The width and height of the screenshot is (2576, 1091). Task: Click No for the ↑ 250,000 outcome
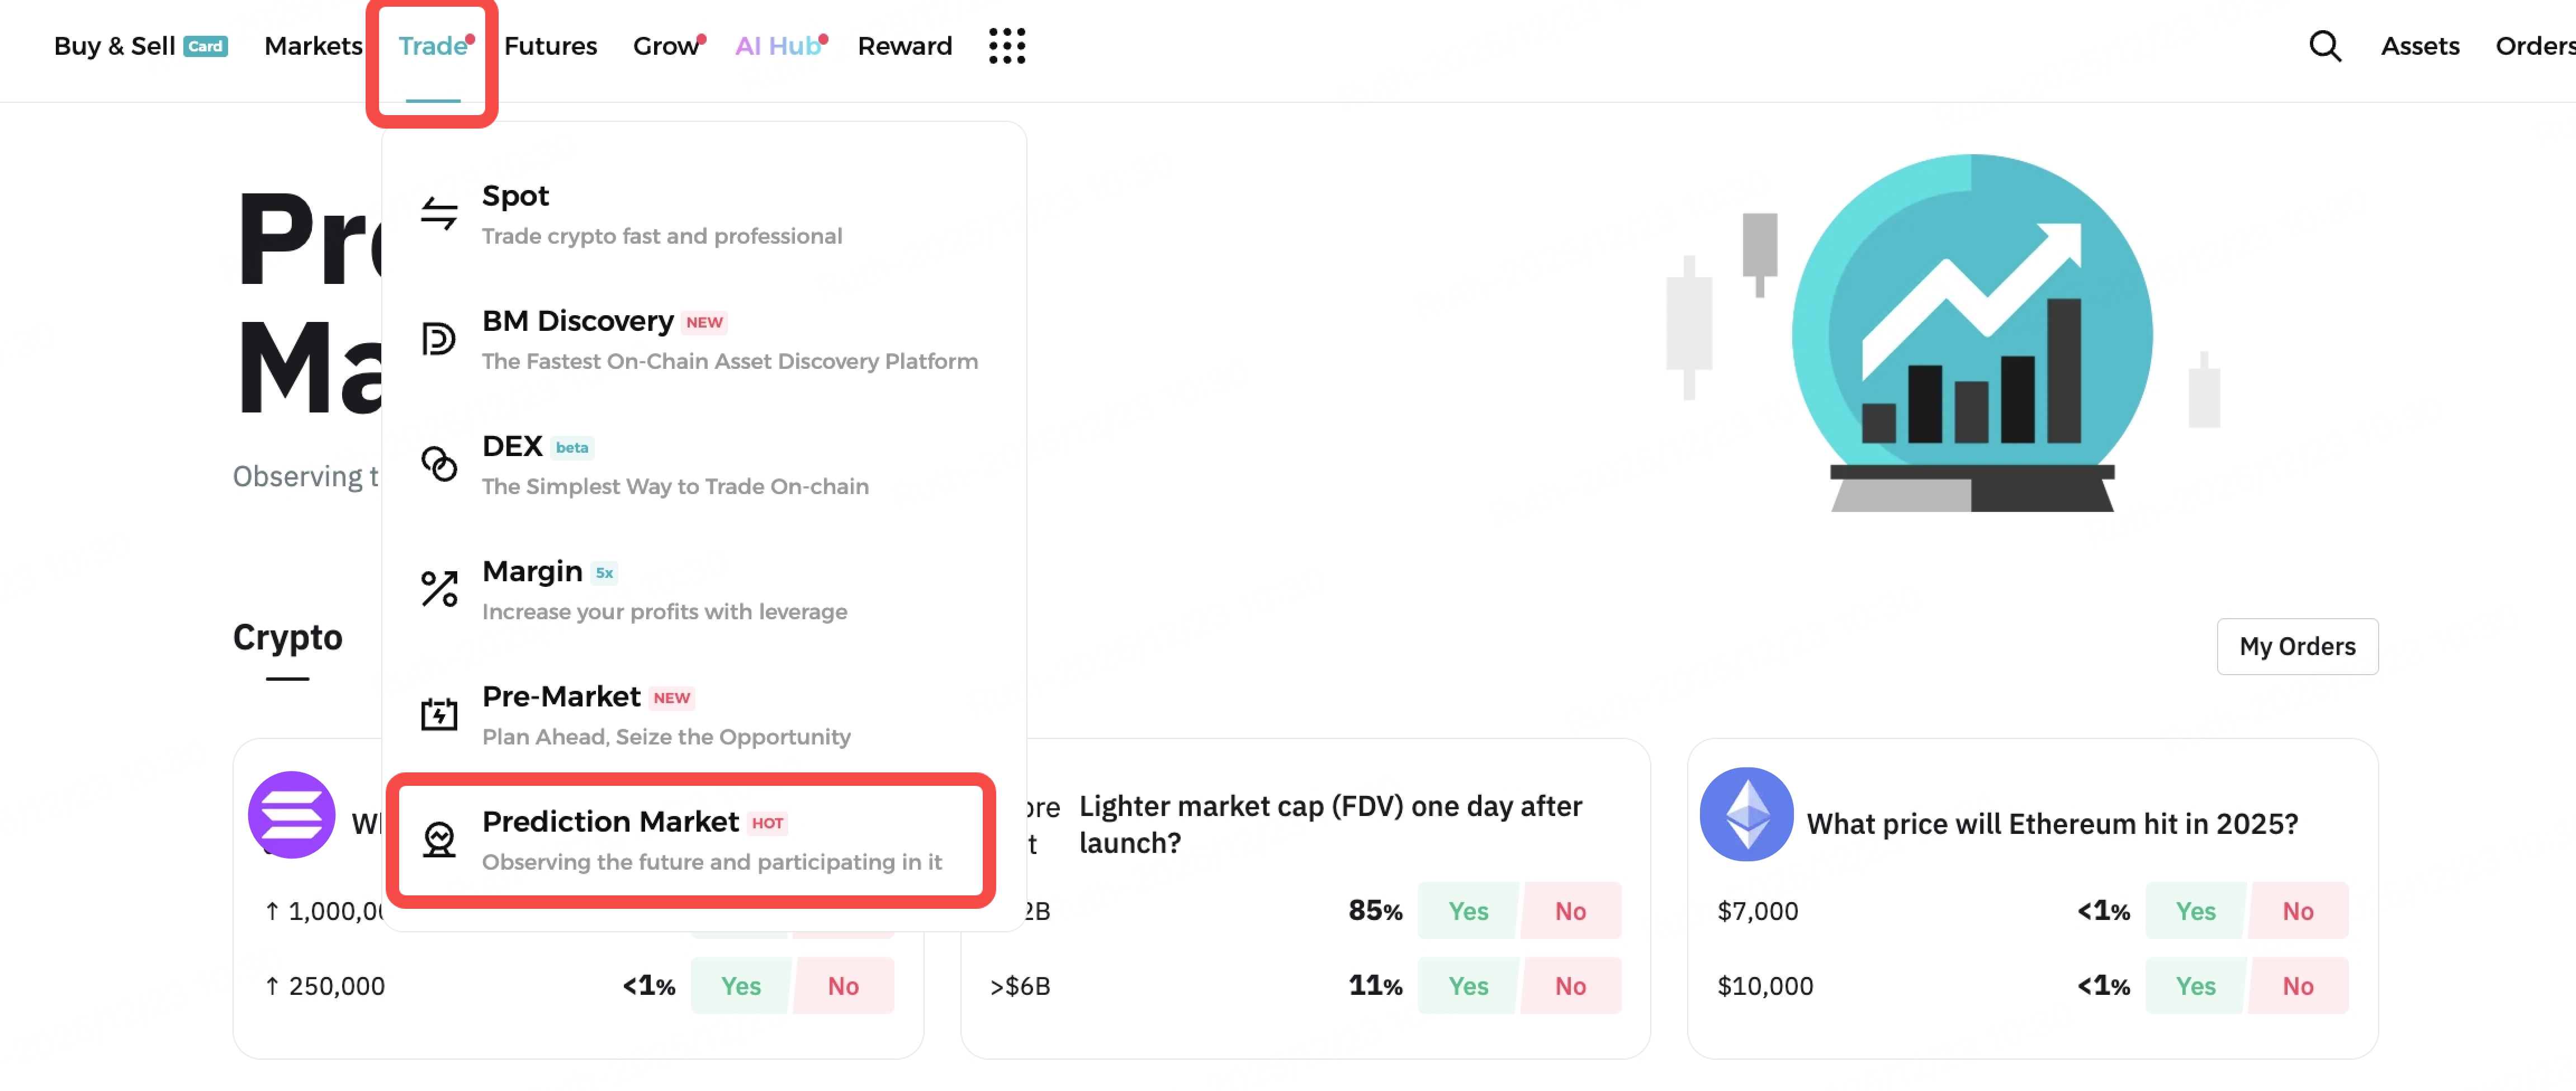point(843,985)
